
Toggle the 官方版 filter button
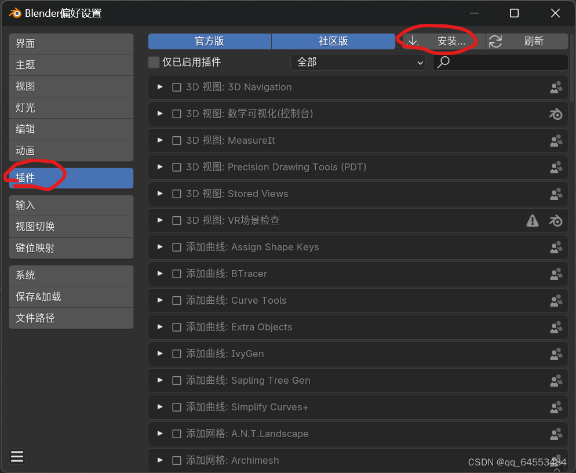click(210, 41)
